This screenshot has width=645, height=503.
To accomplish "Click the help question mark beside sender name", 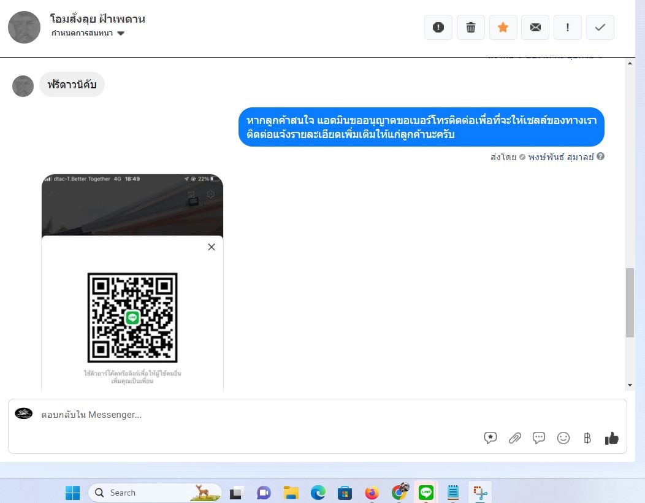I will coord(601,156).
